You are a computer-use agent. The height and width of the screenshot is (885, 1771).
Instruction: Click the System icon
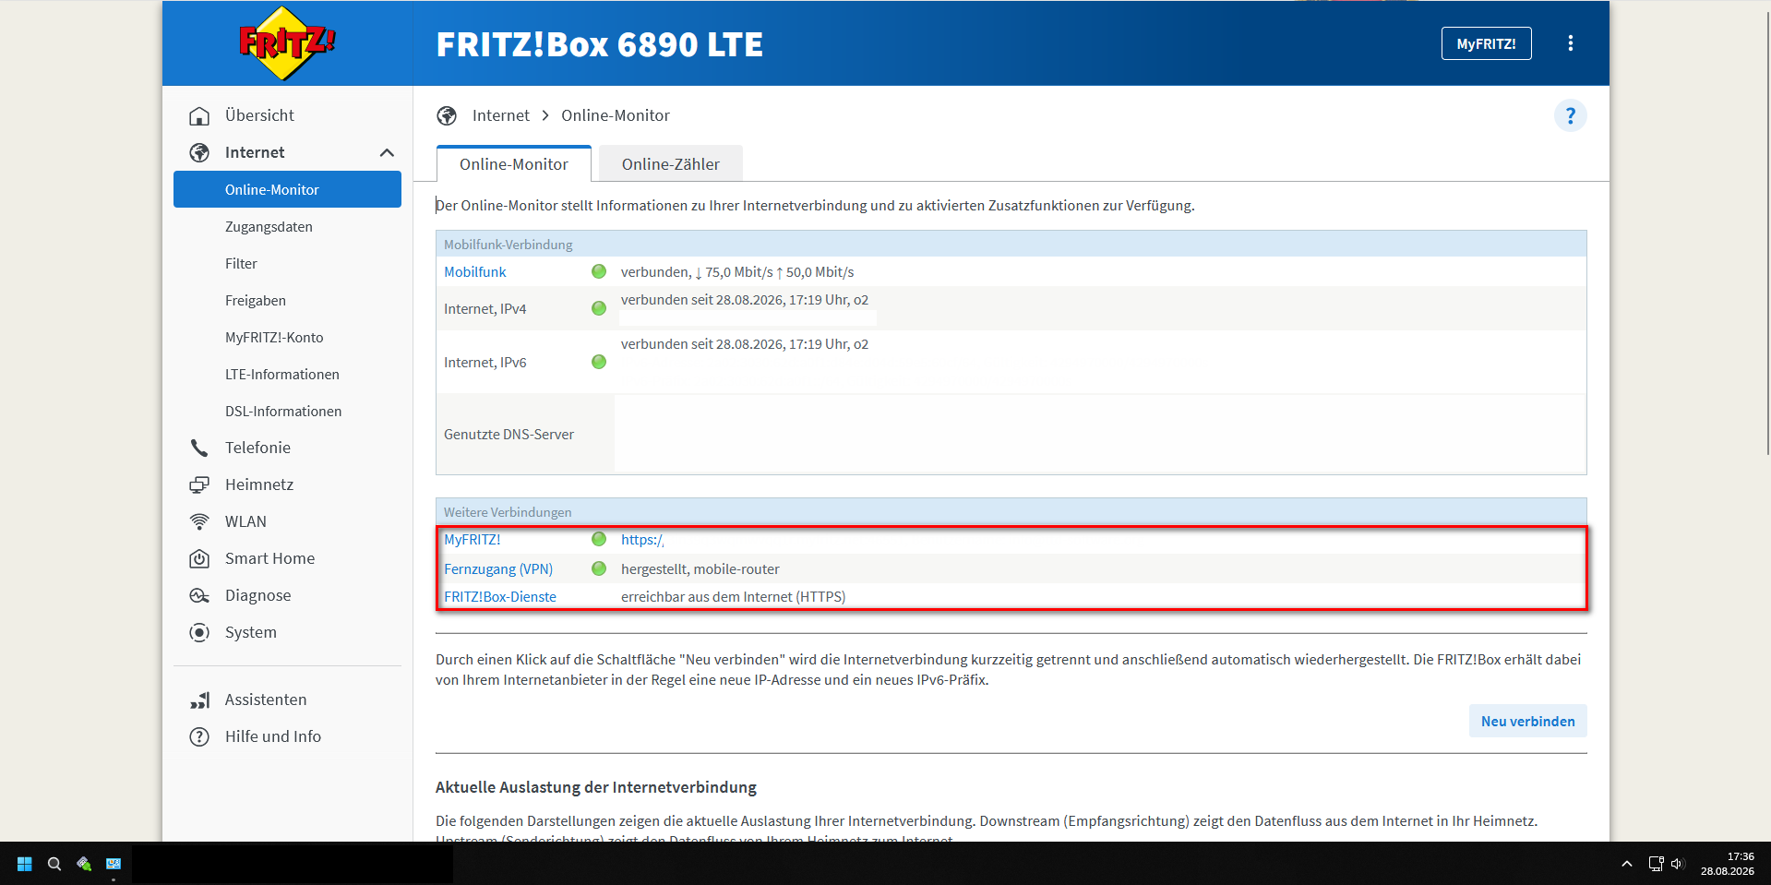click(199, 633)
